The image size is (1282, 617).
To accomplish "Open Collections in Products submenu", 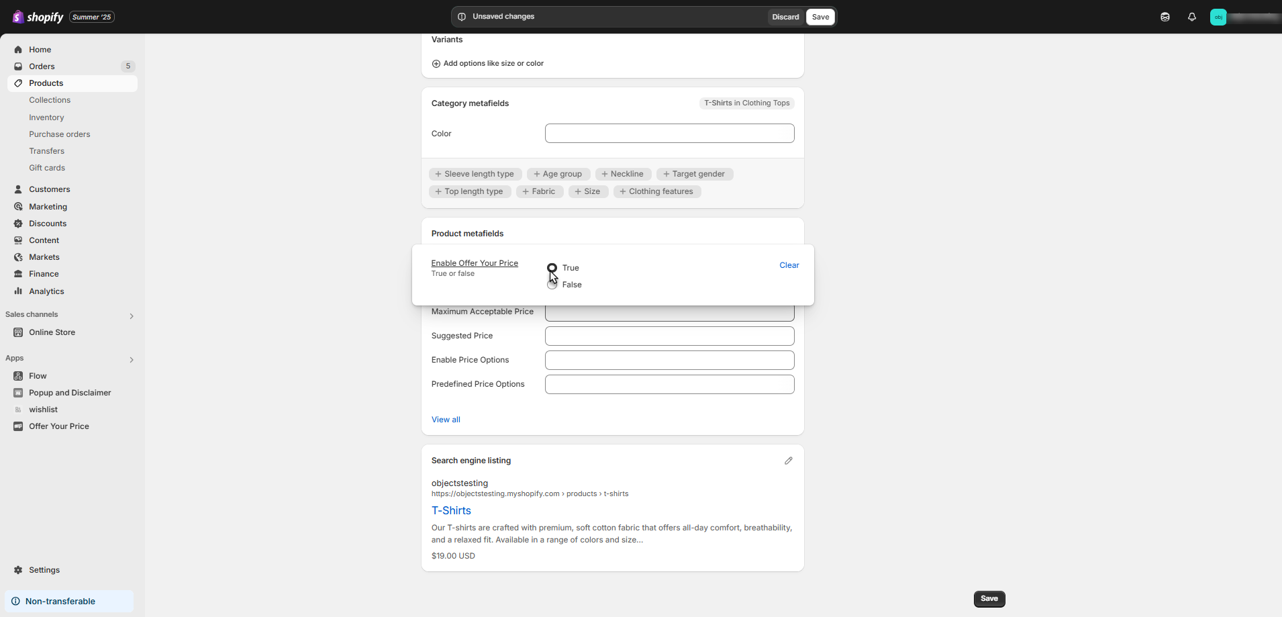I will coord(50,100).
